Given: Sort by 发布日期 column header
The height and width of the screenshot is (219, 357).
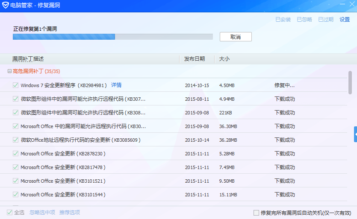Looking at the screenshot, I should [x=195, y=59].
